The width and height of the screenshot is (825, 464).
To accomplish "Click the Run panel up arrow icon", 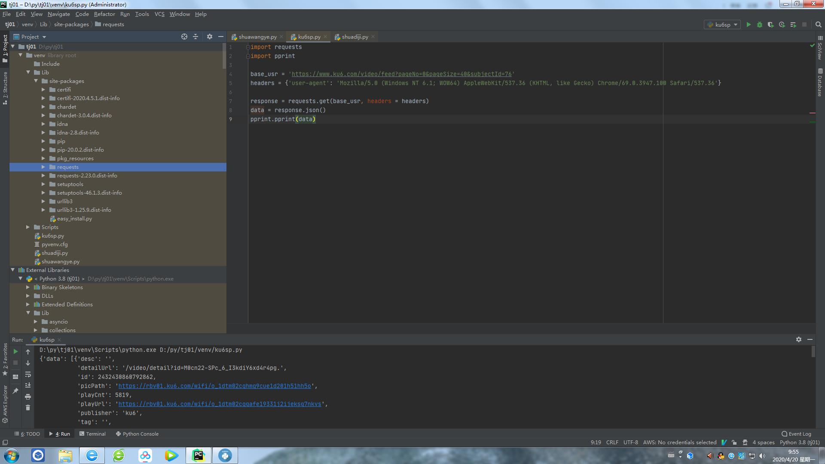I will (28, 352).
